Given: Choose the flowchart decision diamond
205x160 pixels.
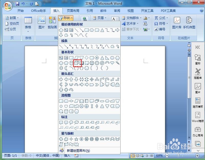Looking at the screenshot, I should coord(71,101).
